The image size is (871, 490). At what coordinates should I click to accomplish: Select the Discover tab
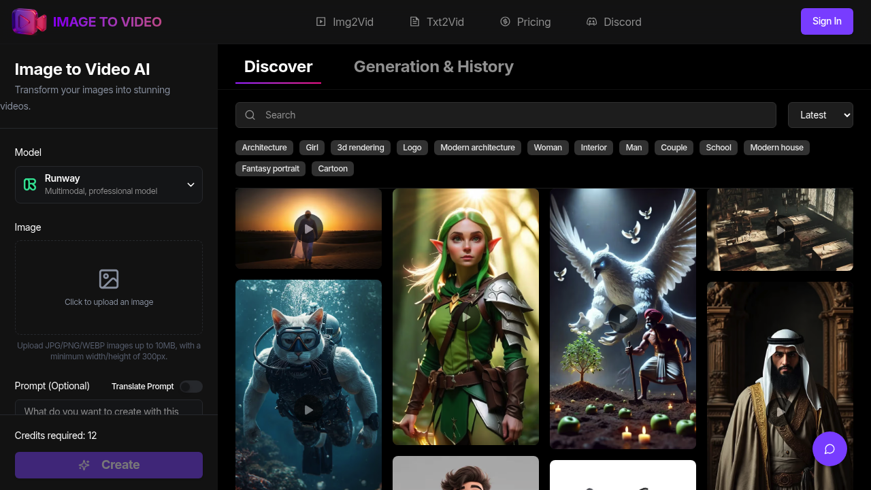278,67
